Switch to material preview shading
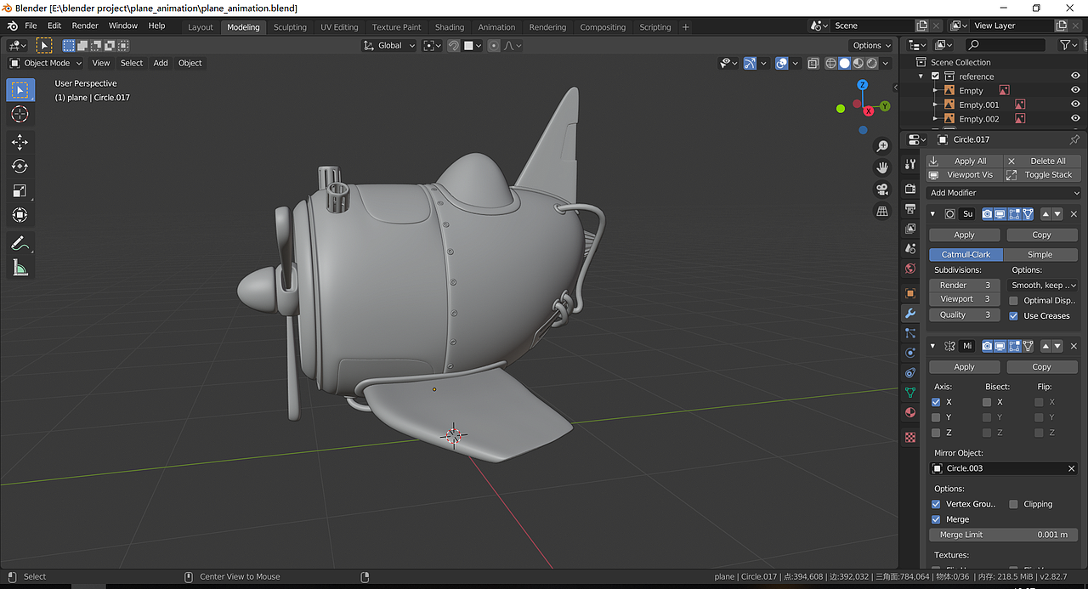Viewport: 1088px width, 589px height. click(x=858, y=63)
